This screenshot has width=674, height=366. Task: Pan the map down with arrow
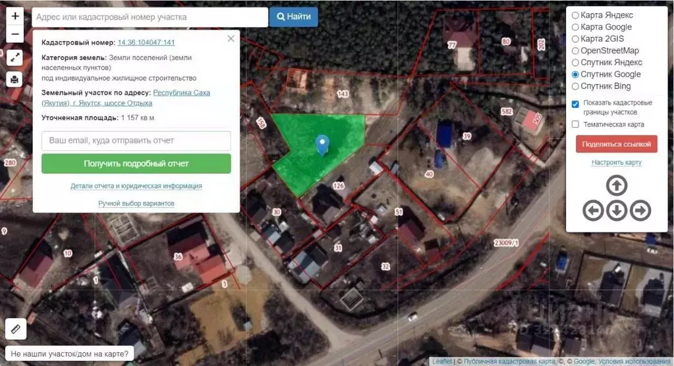point(617,211)
